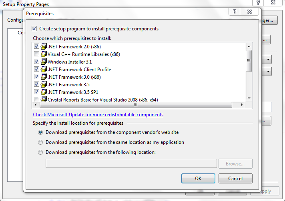Select Visual C++ Runtime Libraries (x86) row text

point(84,54)
